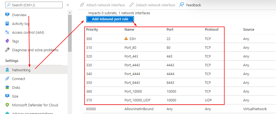Open Size settings page

click(x=15, y=96)
